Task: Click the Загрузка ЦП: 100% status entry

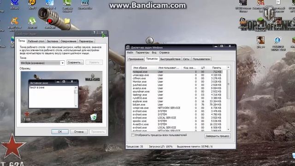Action: tap(161, 147)
